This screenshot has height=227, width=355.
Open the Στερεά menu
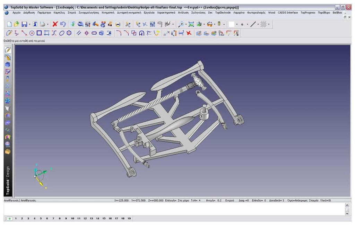pyautogui.click(x=72, y=13)
